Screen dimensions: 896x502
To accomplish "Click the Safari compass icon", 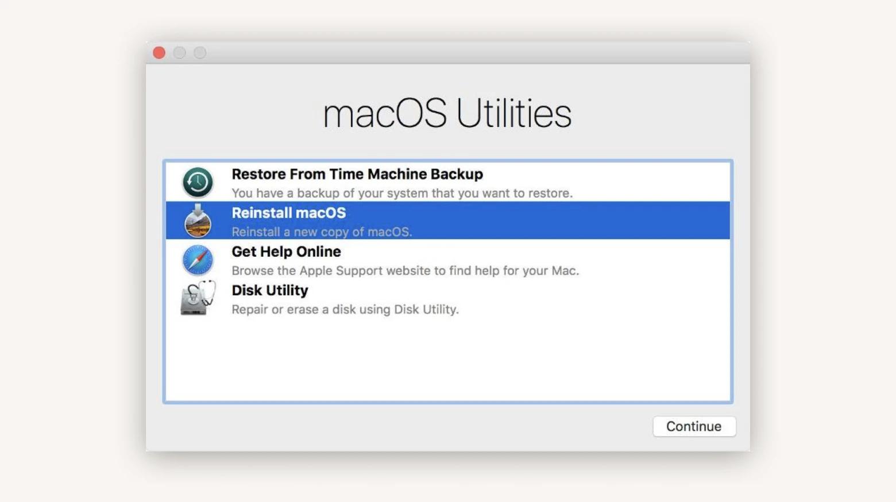I will point(198,260).
